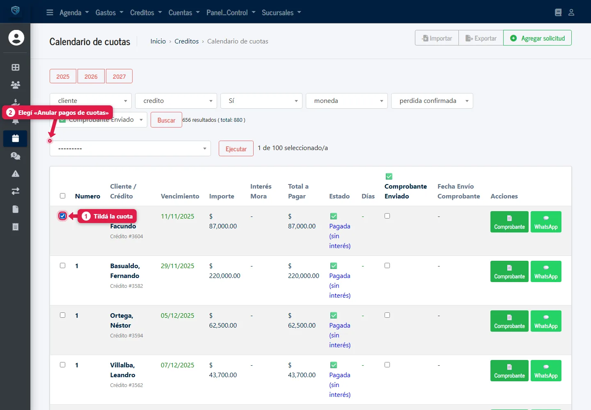The height and width of the screenshot is (410, 591).
Task: Open the clients group icon in the sidebar
Action: pyautogui.click(x=16, y=85)
